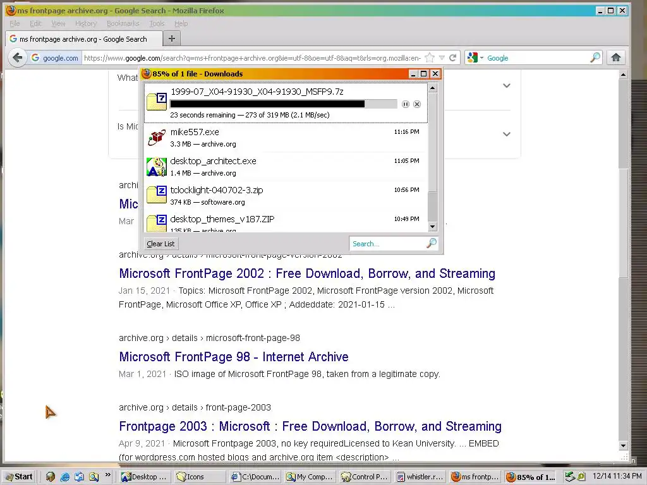Click the second system tray icon
The height and width of the screenshot is (485, 647).
581,477
